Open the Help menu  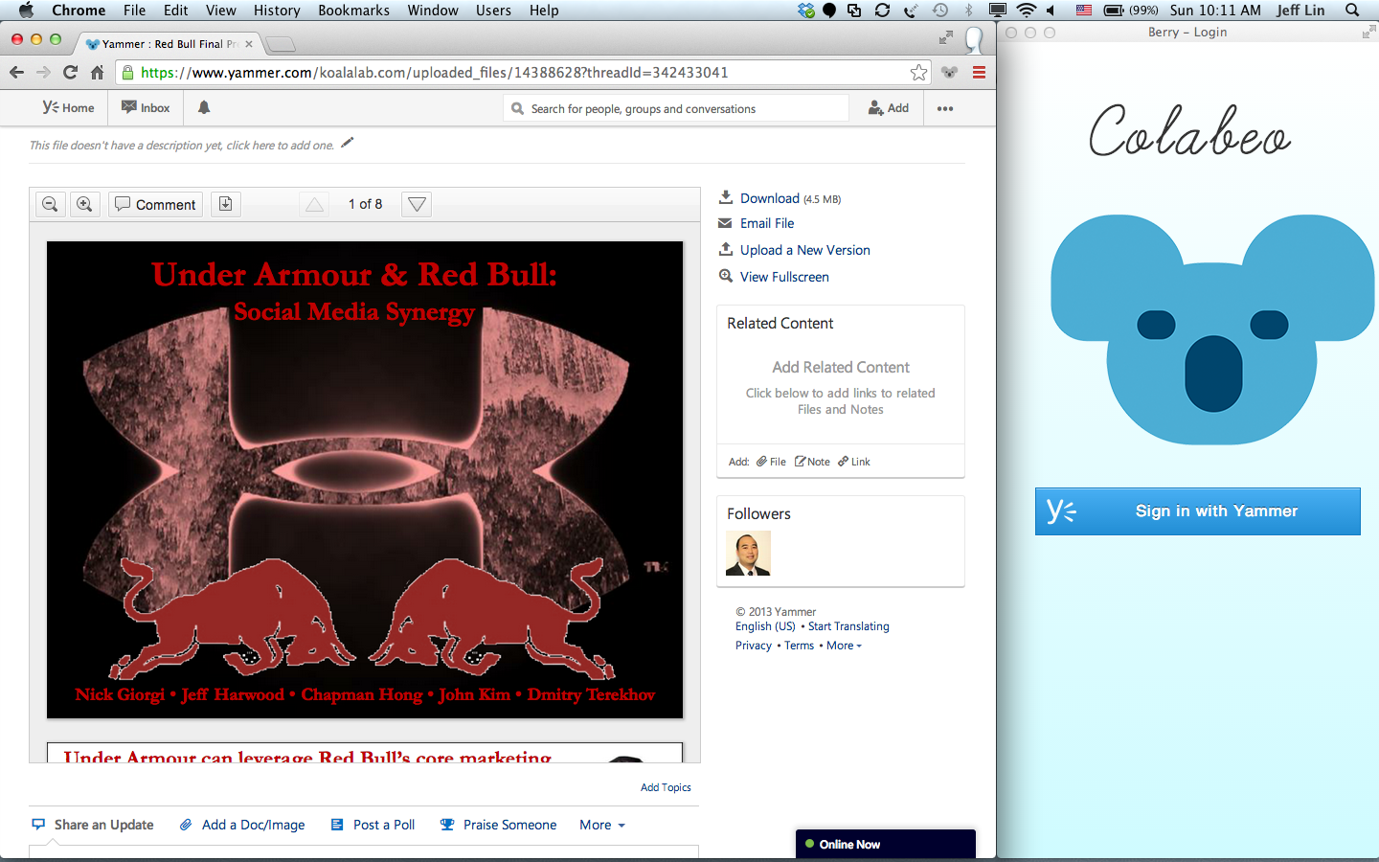pyautogui.click(x=544, y=10)
